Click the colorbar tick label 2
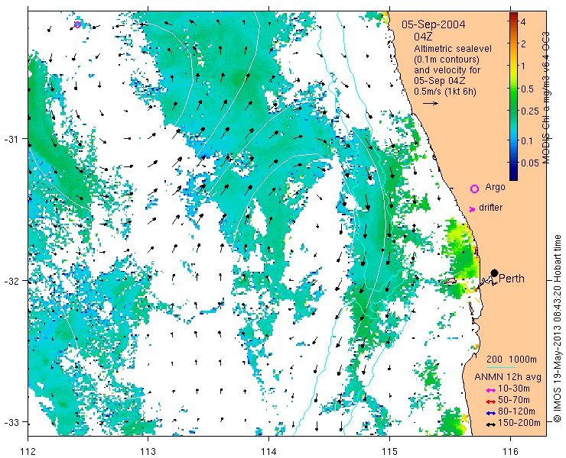Image resolution: width=566 pixels, height=458 pixels. pos(523,44)
